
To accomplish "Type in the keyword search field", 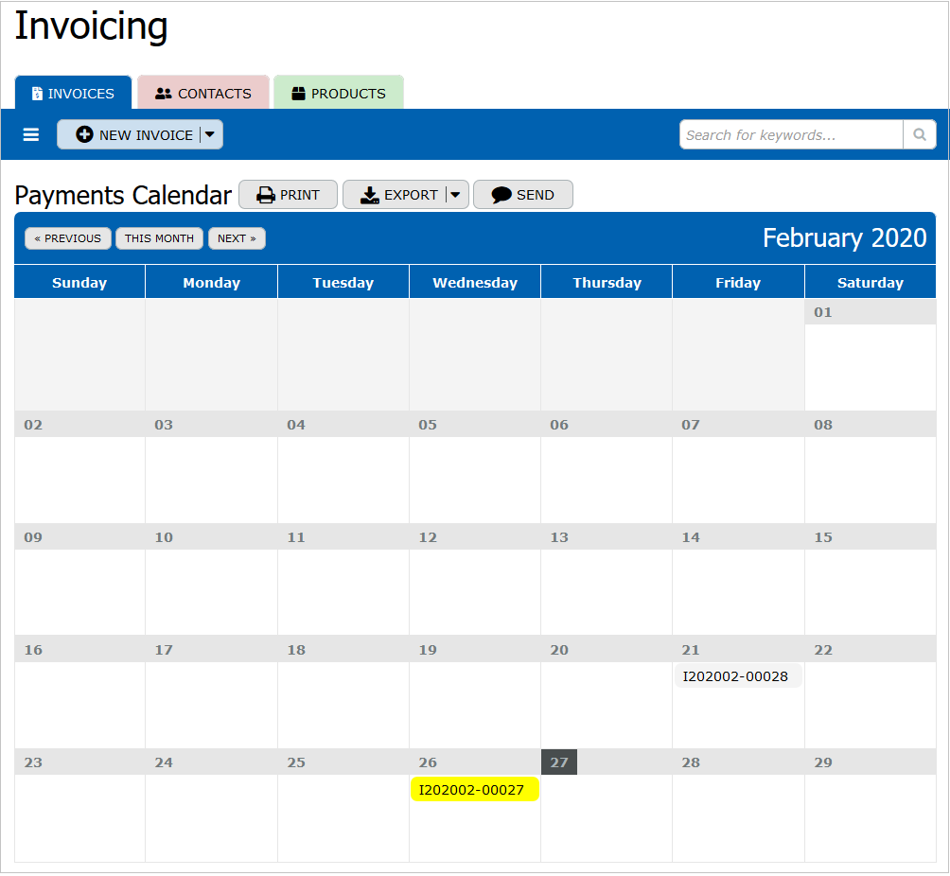I will tap(790, 135).
